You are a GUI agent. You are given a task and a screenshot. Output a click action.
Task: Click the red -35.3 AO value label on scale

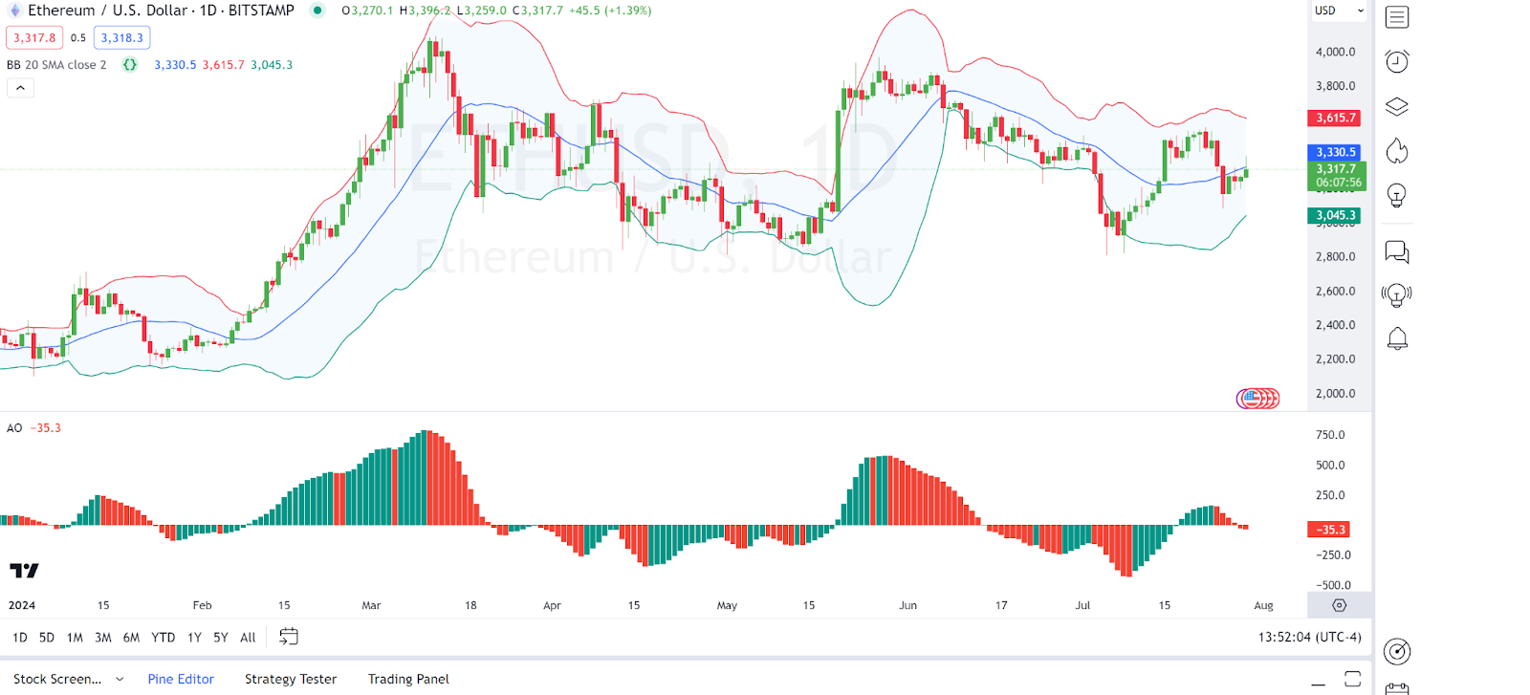(x=1329, y=529)
